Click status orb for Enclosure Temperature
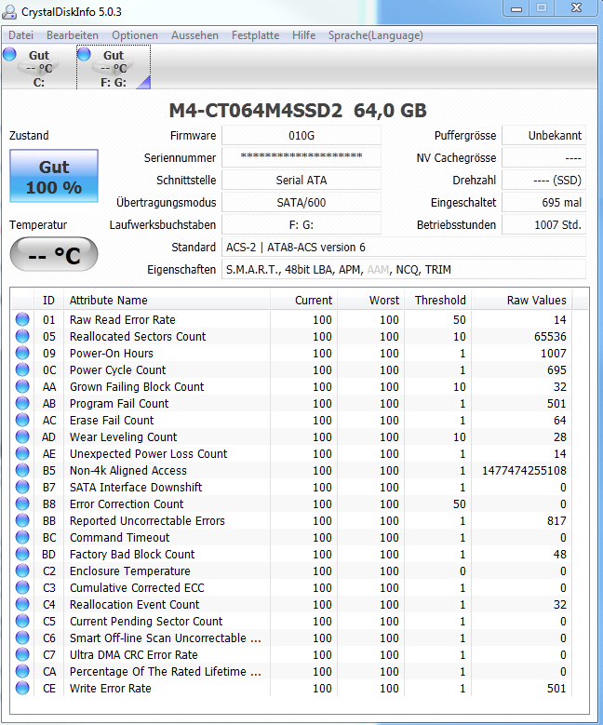Screen dimensions: 603x725 [22, 571]
